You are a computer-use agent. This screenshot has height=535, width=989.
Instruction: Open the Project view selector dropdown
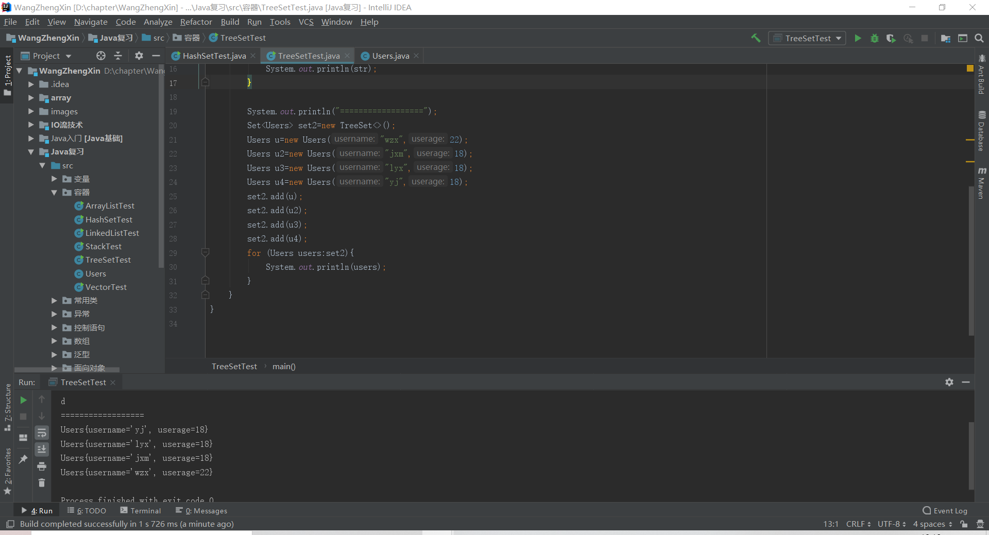(46, 56)
